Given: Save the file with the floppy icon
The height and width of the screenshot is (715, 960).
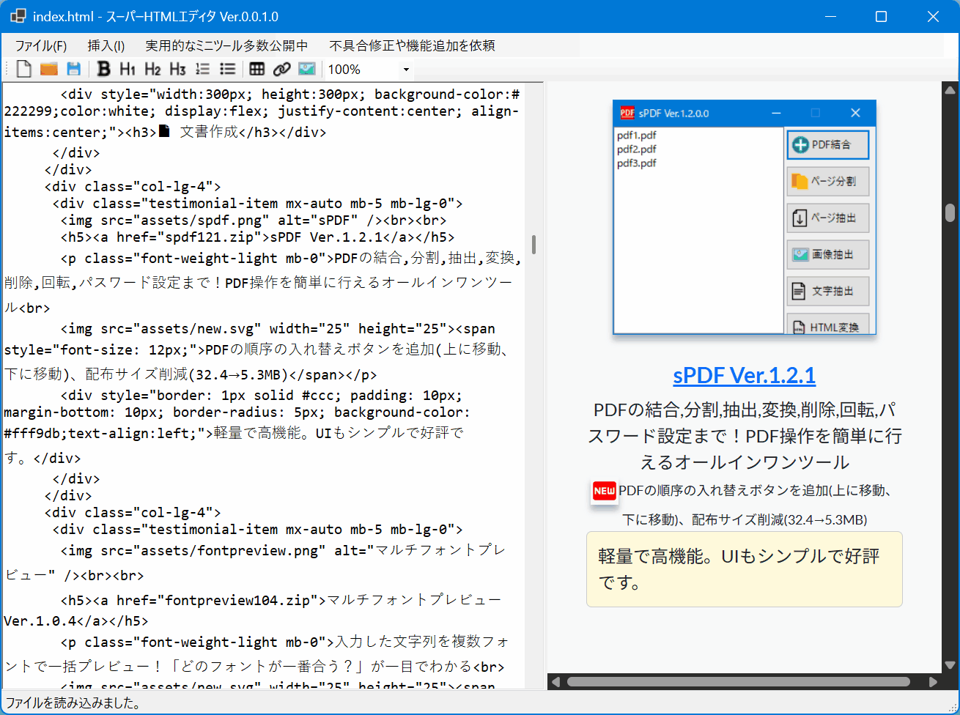Looking at the screenshot, I should tap(73, 70).
